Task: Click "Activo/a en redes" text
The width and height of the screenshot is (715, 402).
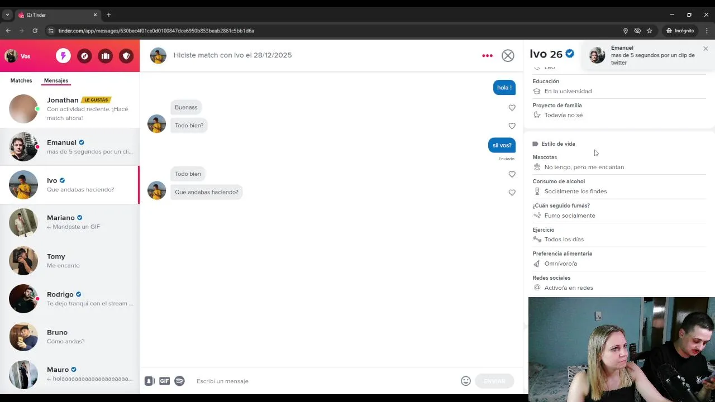Action: click(569, 288)
